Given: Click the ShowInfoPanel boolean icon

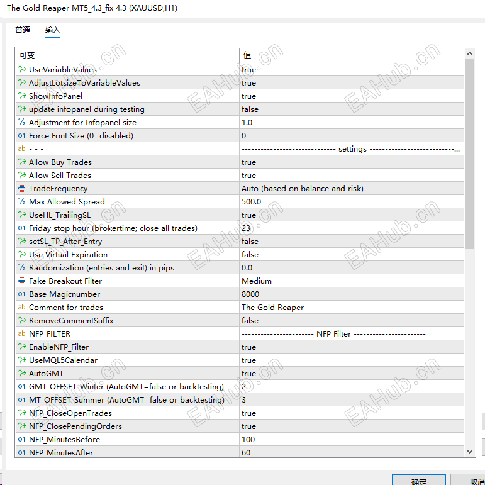Looking at the screenshot, I should click(x=21, y=96).
